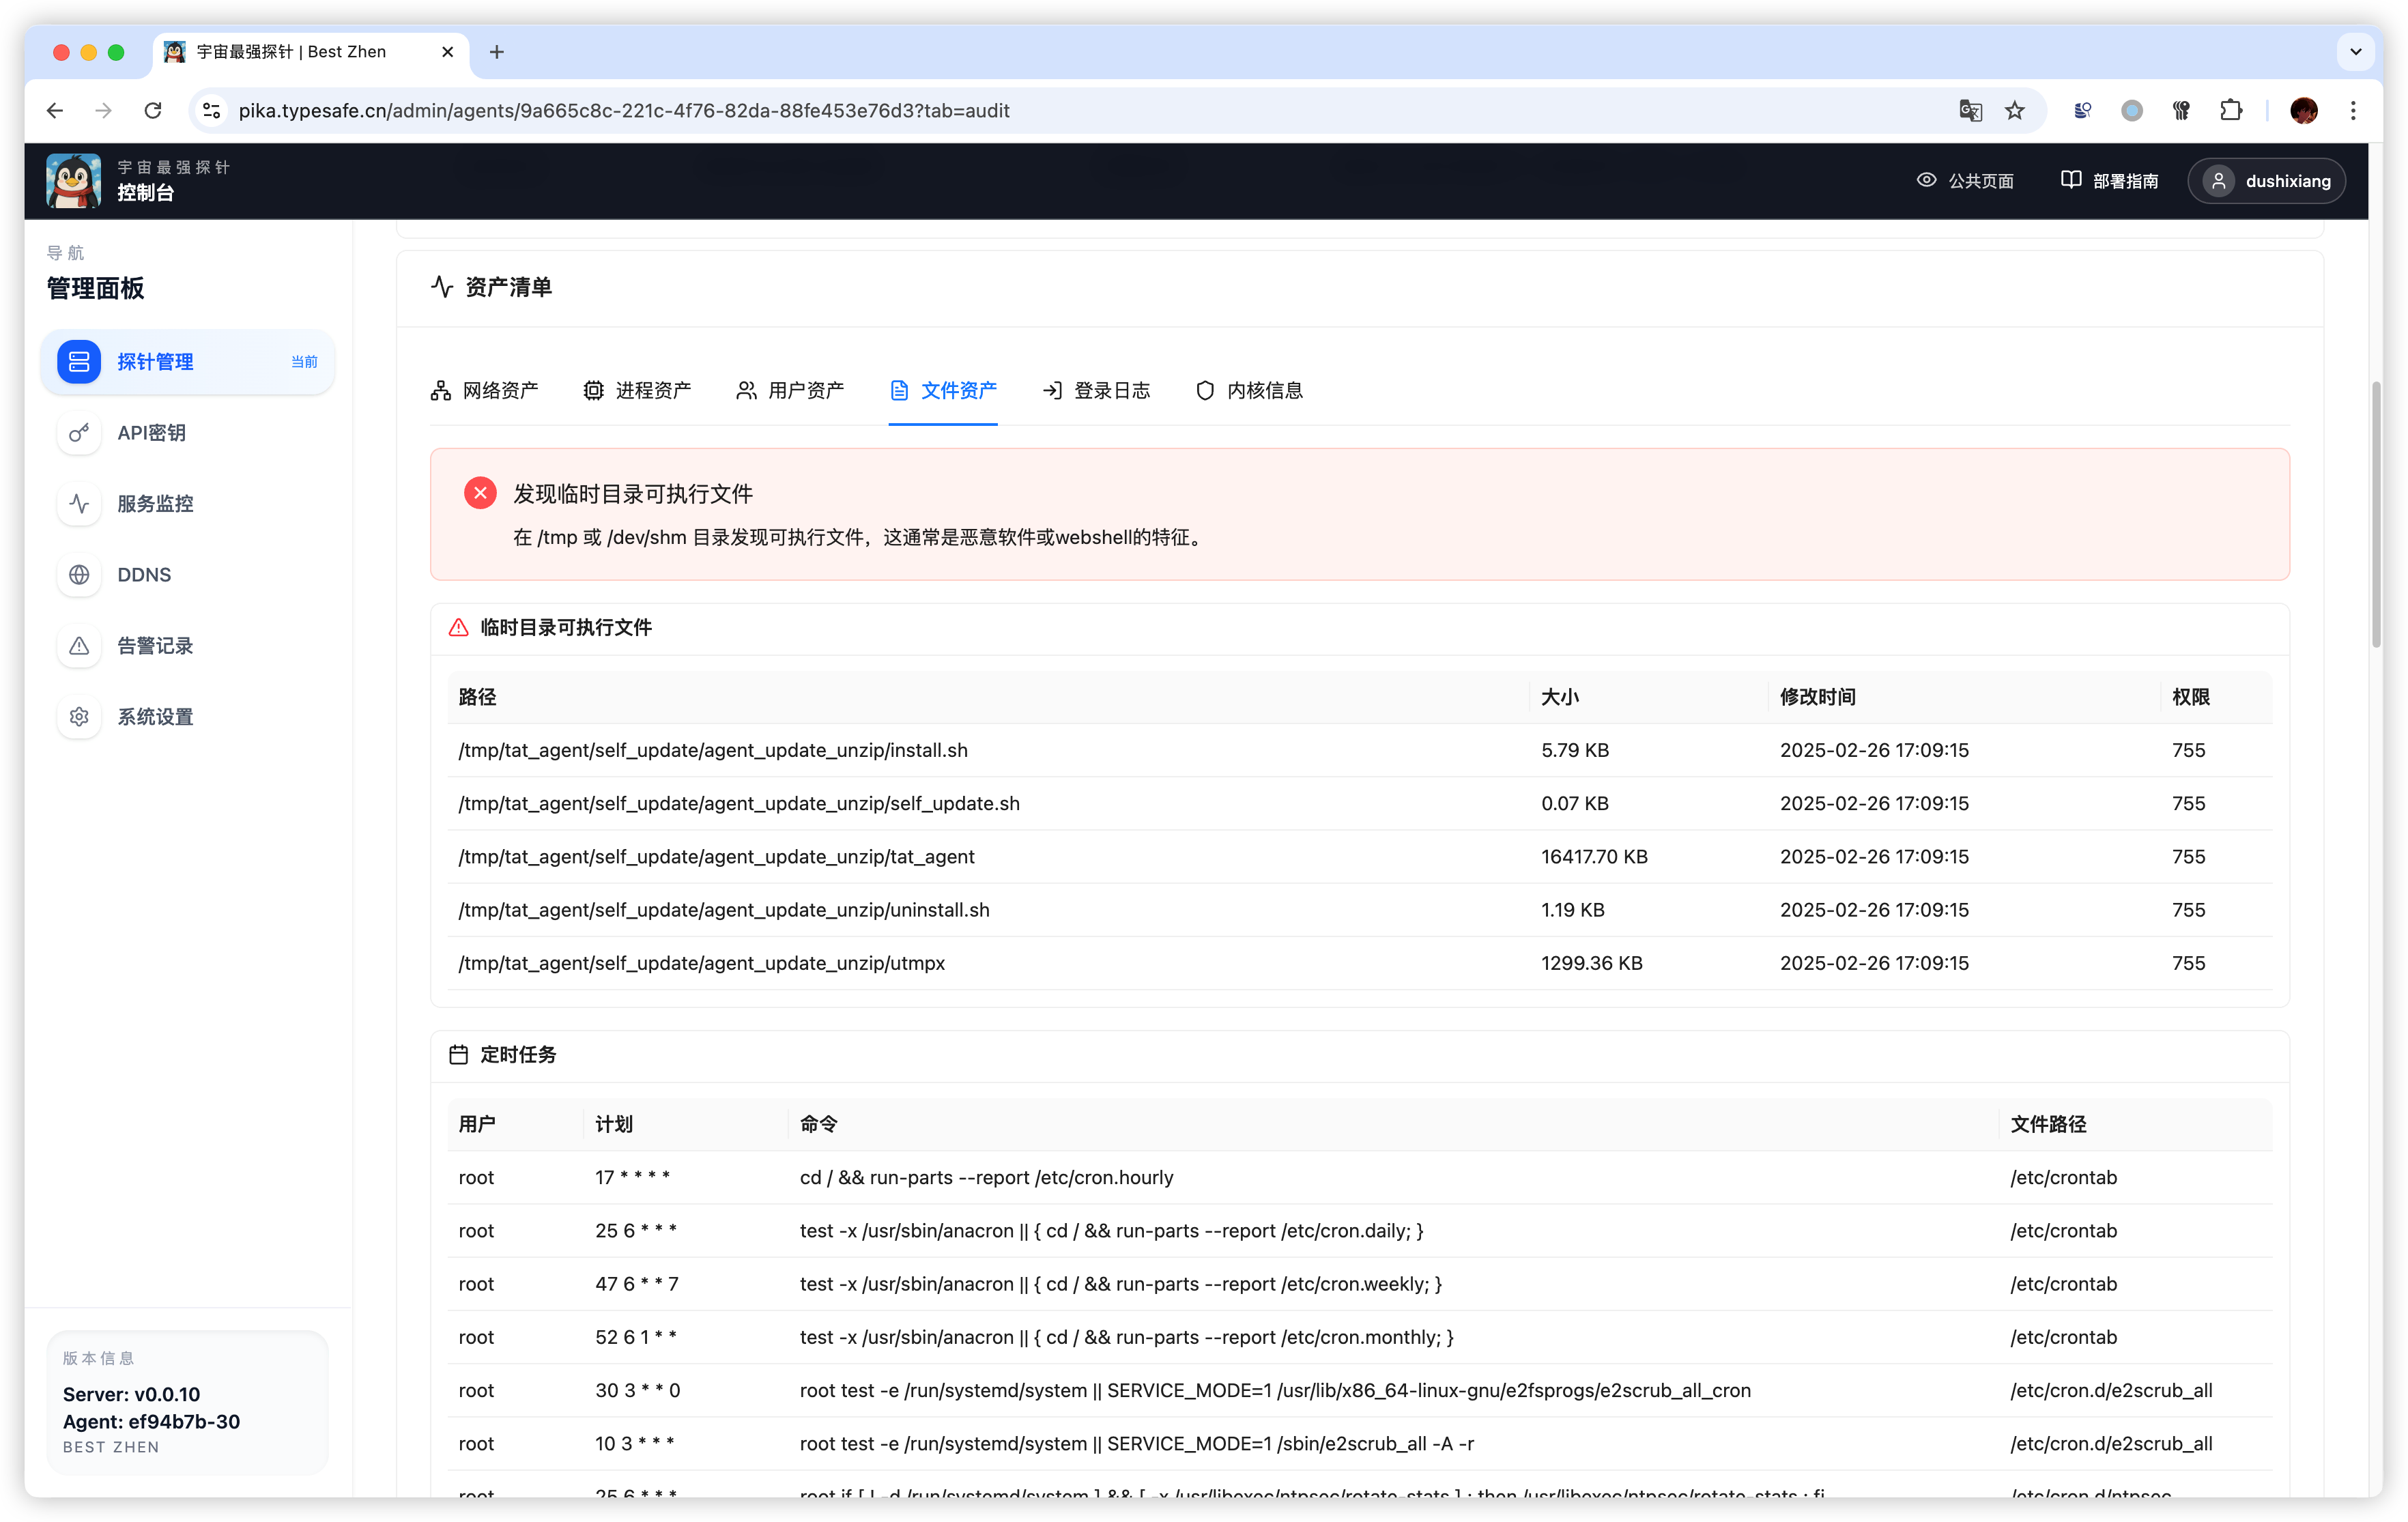Image resolution: width=2408 pixels, height=1522 pixels.
Task: Open 服务监控 in the sidebar
Action: (x=155, y=504)
